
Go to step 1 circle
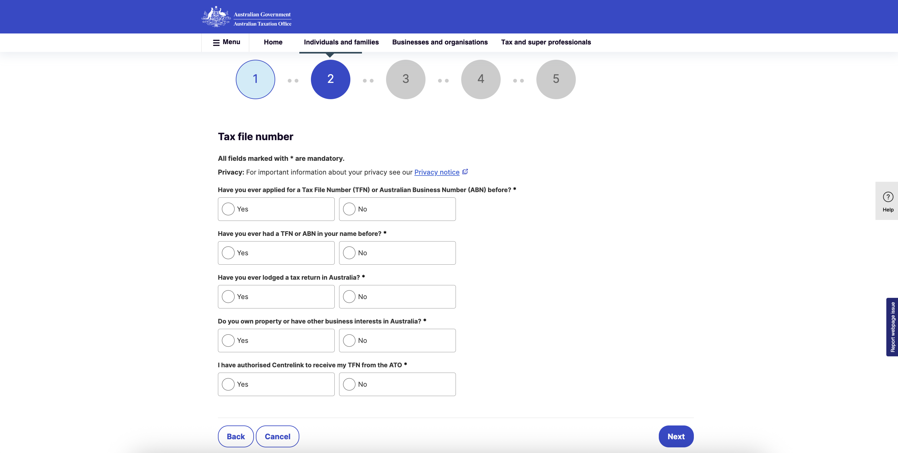pyautogui.click(x=255, y=79)
